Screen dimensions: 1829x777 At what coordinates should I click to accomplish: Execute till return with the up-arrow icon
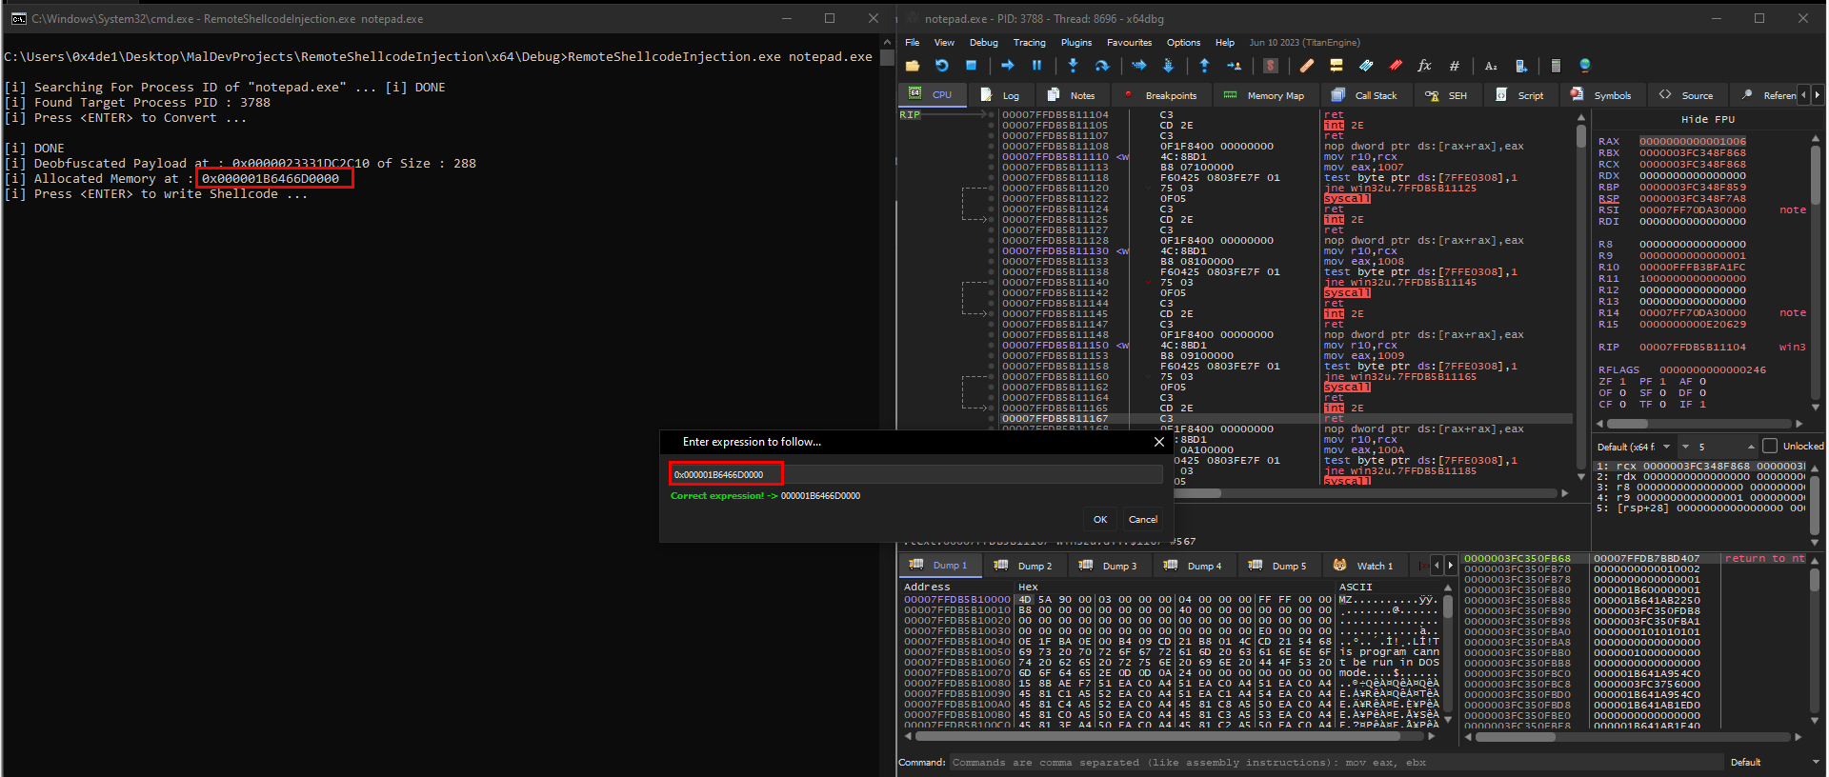tap(1204, 66)
